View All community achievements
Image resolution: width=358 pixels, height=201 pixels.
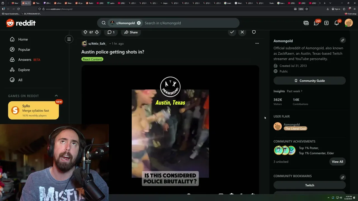pyautogui.click(x=337, y=162)
